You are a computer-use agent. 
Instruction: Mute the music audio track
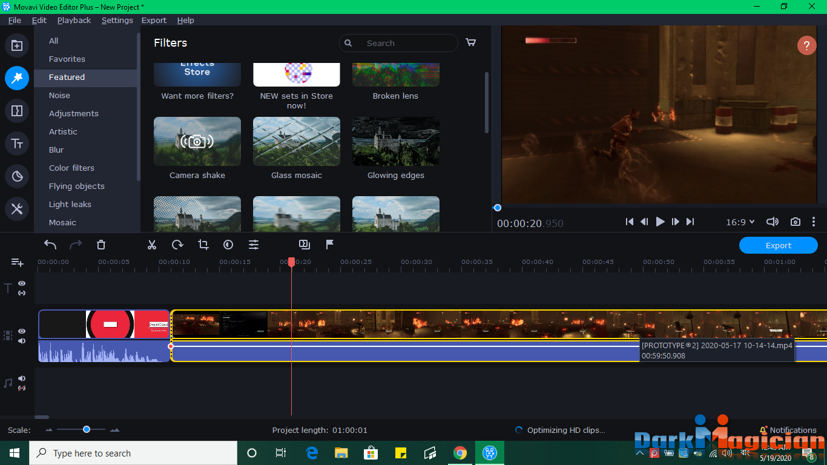click(22, 378)
